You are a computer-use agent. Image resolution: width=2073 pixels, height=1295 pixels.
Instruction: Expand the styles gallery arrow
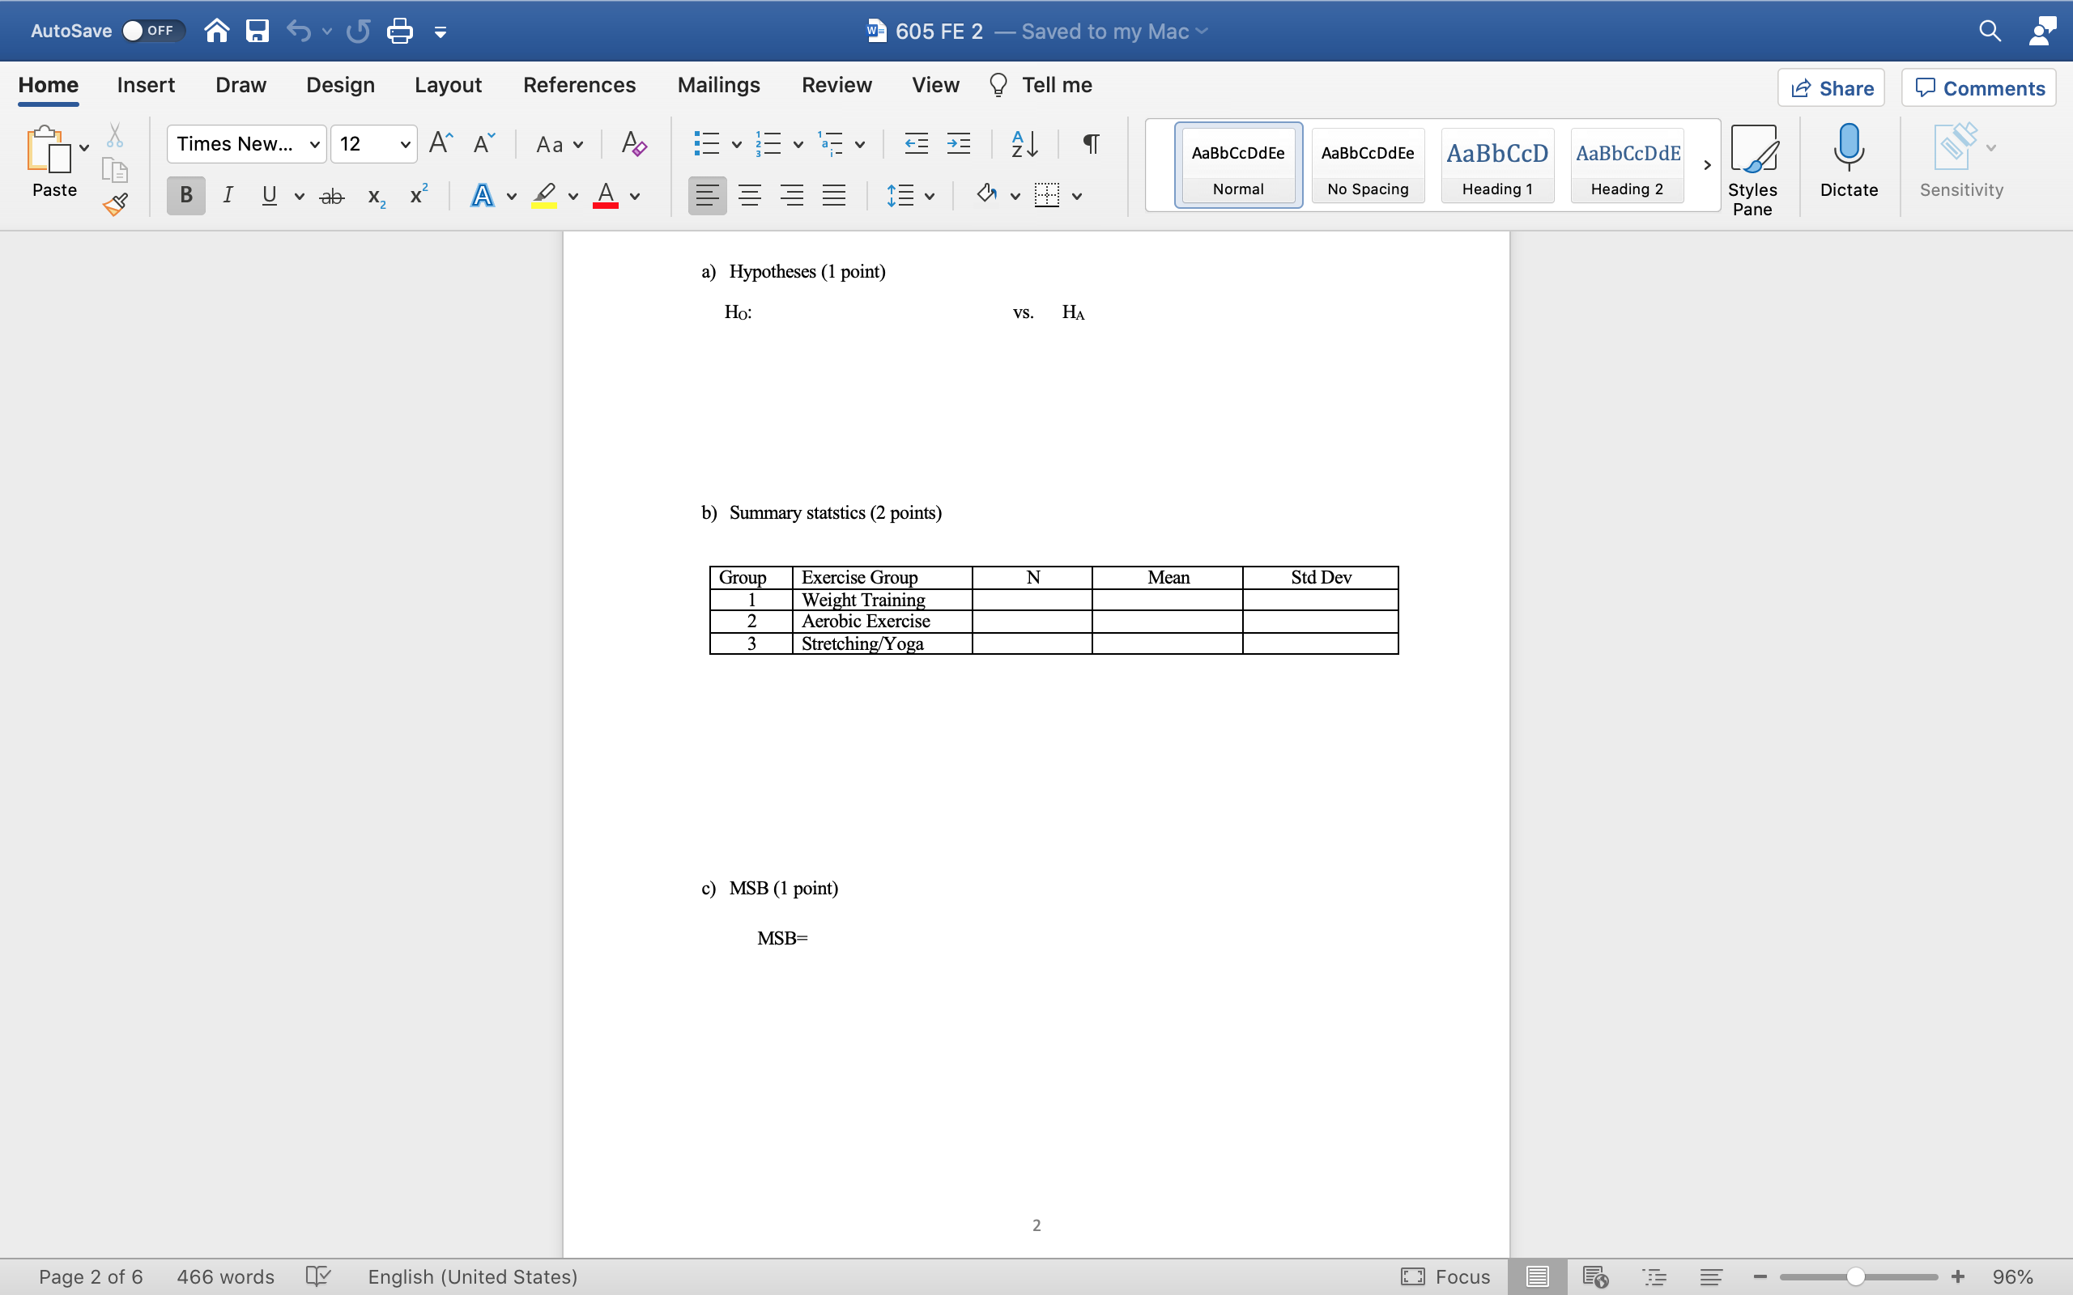[x=1706, y=165]
